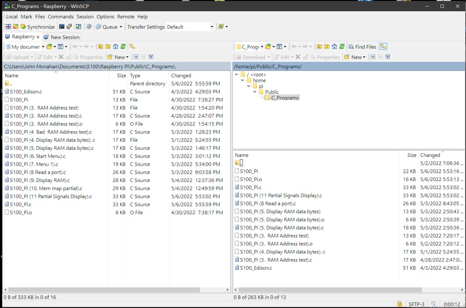Click local selection filter icon
466x308 pixels.
point(151,57)
